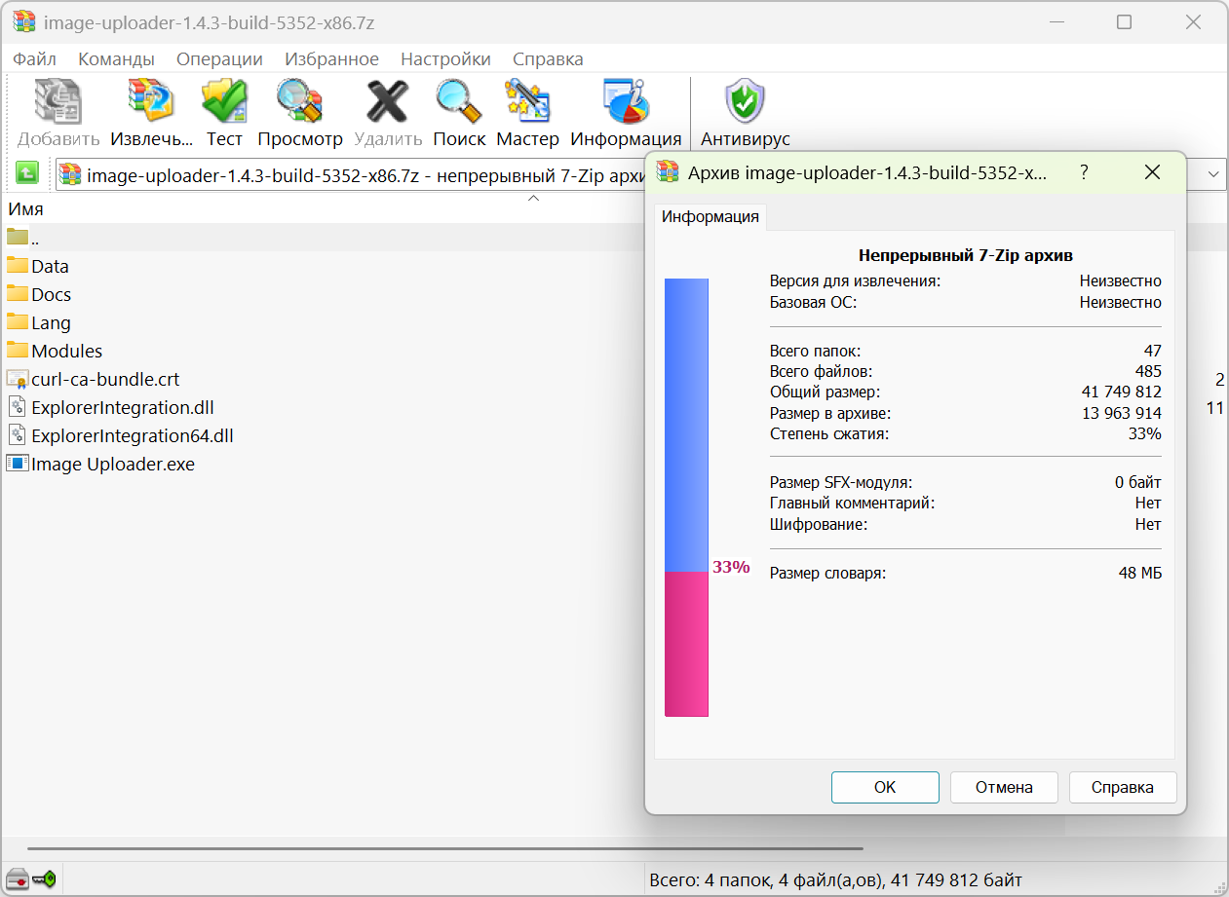The height and width of the screenshot is (897, 1229).
Task: Click the Docs folder name
Action: tap(52, 294)
